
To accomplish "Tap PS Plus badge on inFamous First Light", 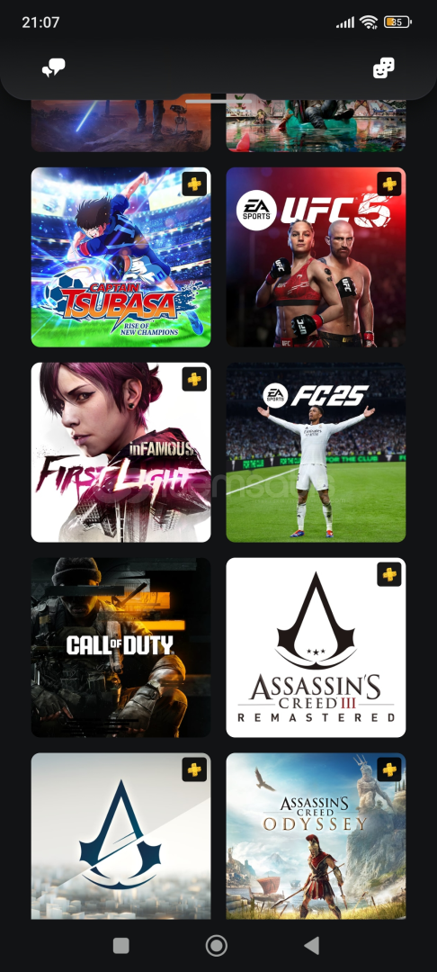I will (194, 380).
